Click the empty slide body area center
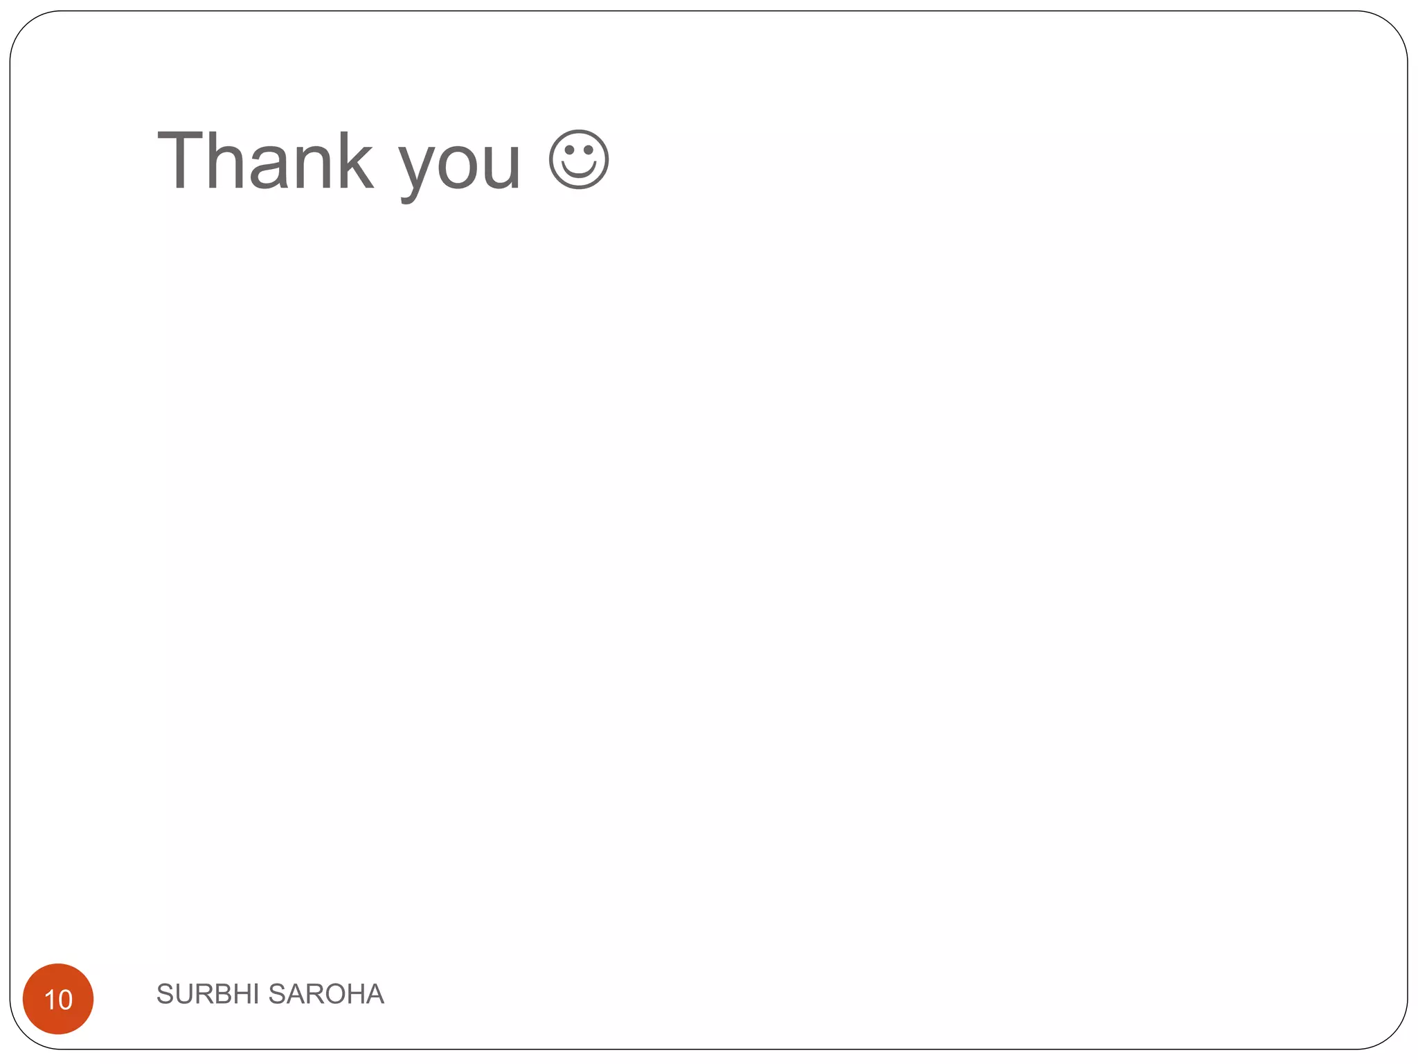Screen dimensions: 1418x1064 tap(709, 554)
